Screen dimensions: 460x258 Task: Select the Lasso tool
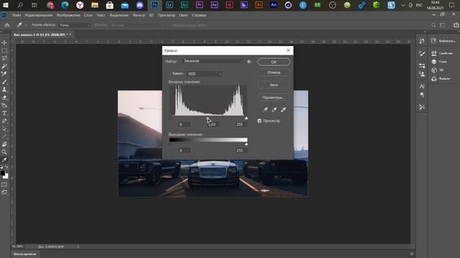(x=4, y=58)
